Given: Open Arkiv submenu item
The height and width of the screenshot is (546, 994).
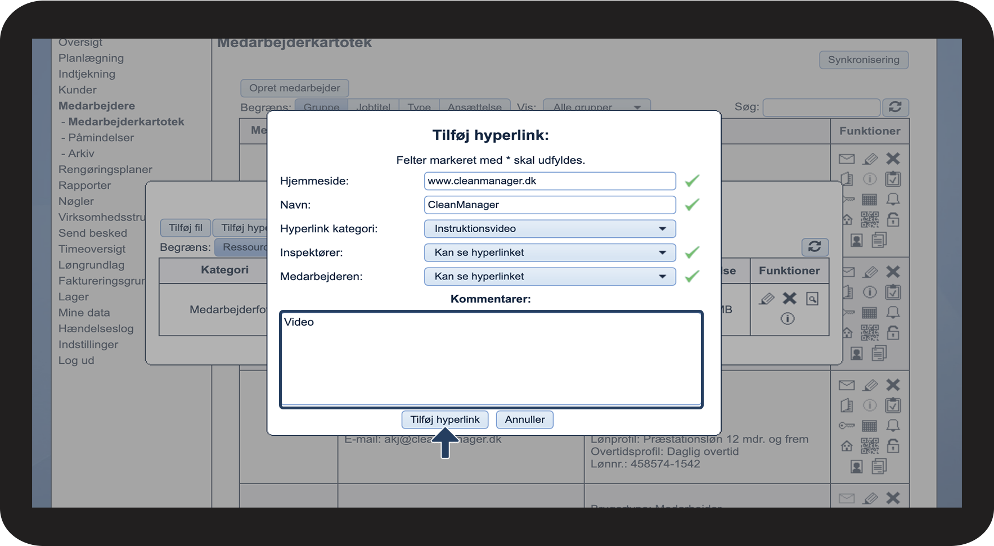Looking at the screenshot, I should [x=81, y=154].
